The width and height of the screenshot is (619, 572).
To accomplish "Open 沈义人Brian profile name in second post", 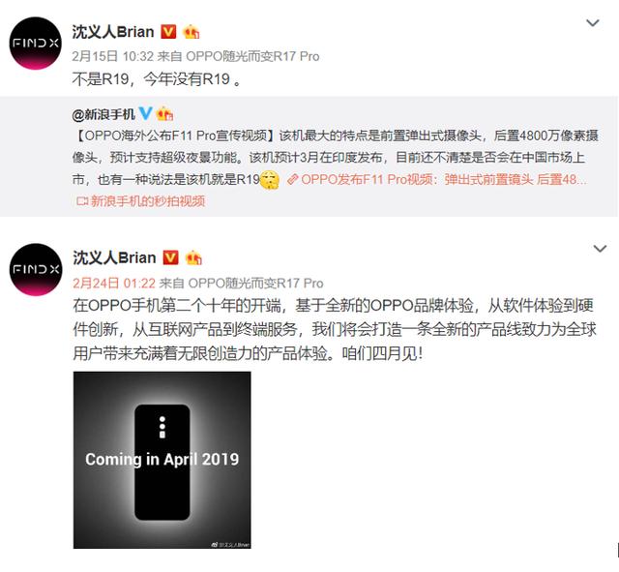I will 114,257.
